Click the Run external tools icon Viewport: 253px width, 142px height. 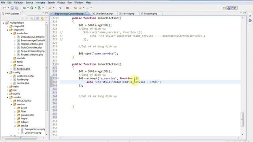click(39, 8)
